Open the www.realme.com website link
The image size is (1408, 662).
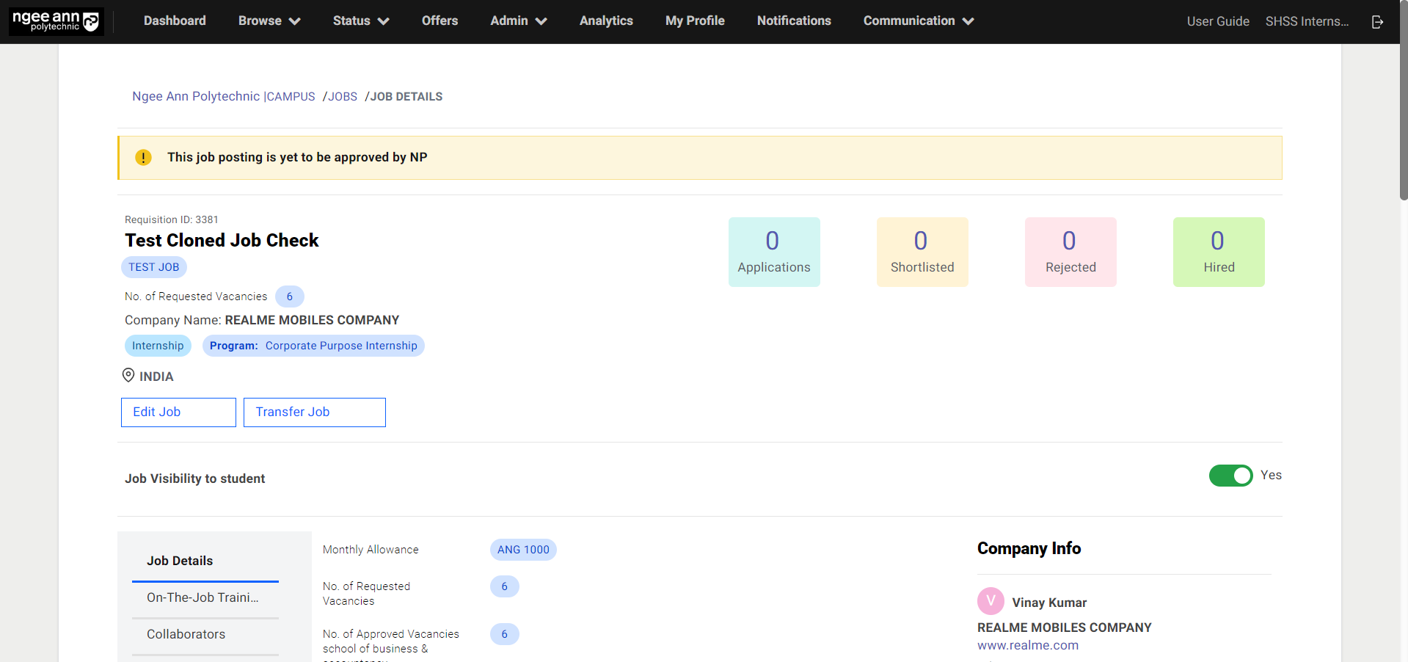pyautogui.click(x=1027, y=646)
